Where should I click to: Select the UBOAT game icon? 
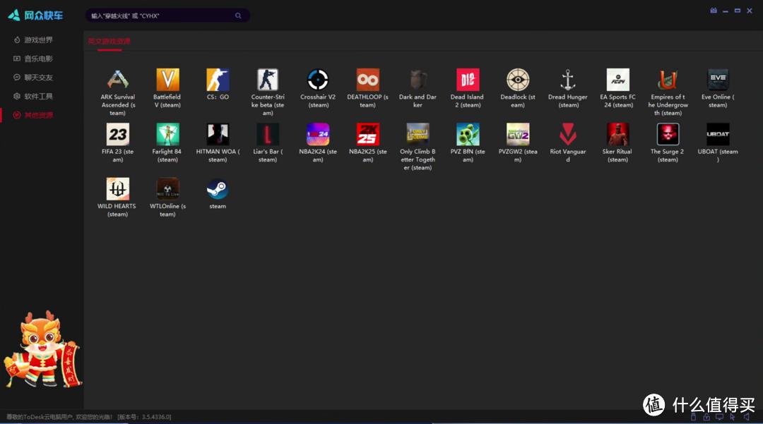click(718, 134)
